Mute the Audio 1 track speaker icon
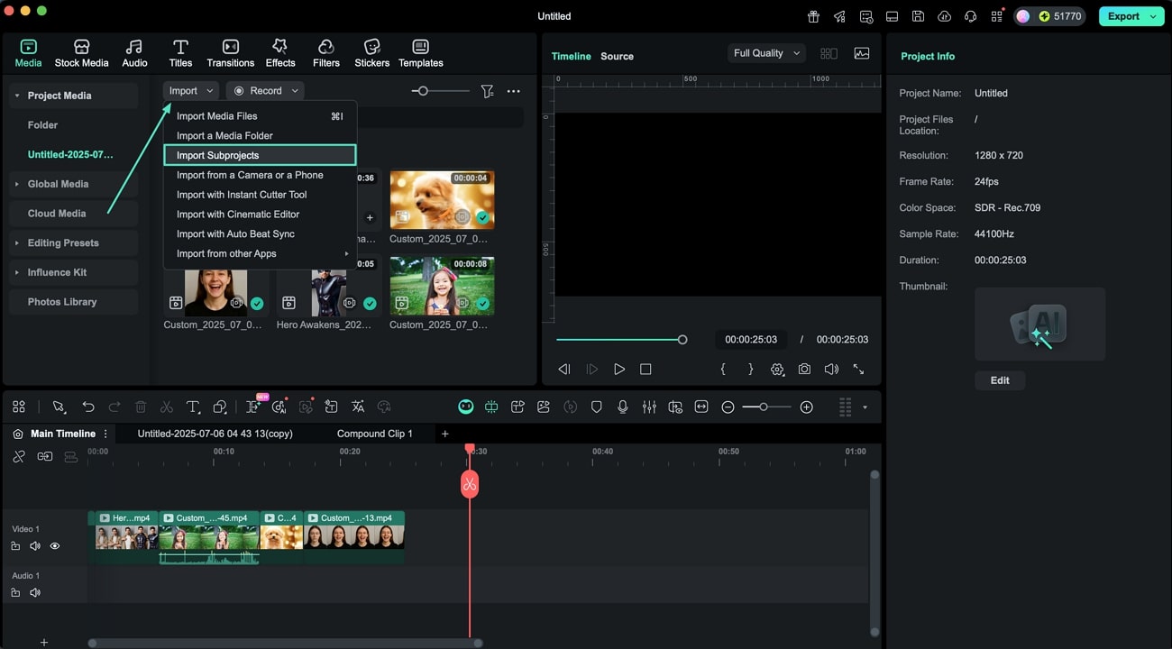The height and width of the screenshot is (649, 1172). click(35, 592)
